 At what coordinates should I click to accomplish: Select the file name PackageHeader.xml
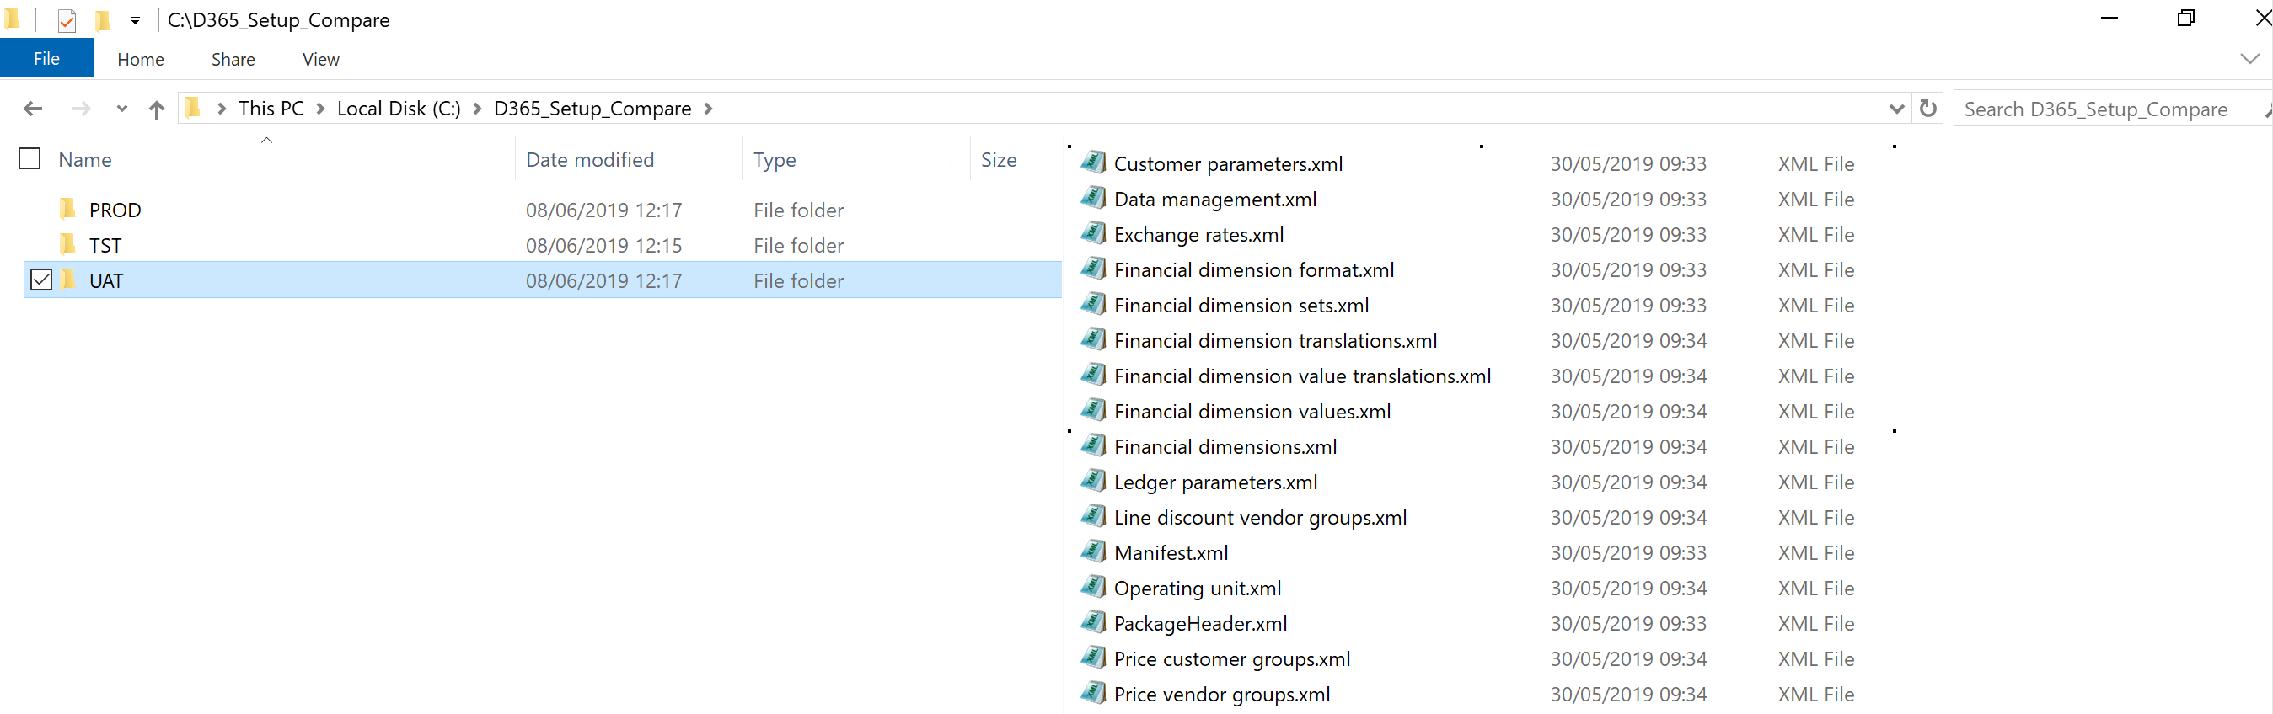point(1200,623)
